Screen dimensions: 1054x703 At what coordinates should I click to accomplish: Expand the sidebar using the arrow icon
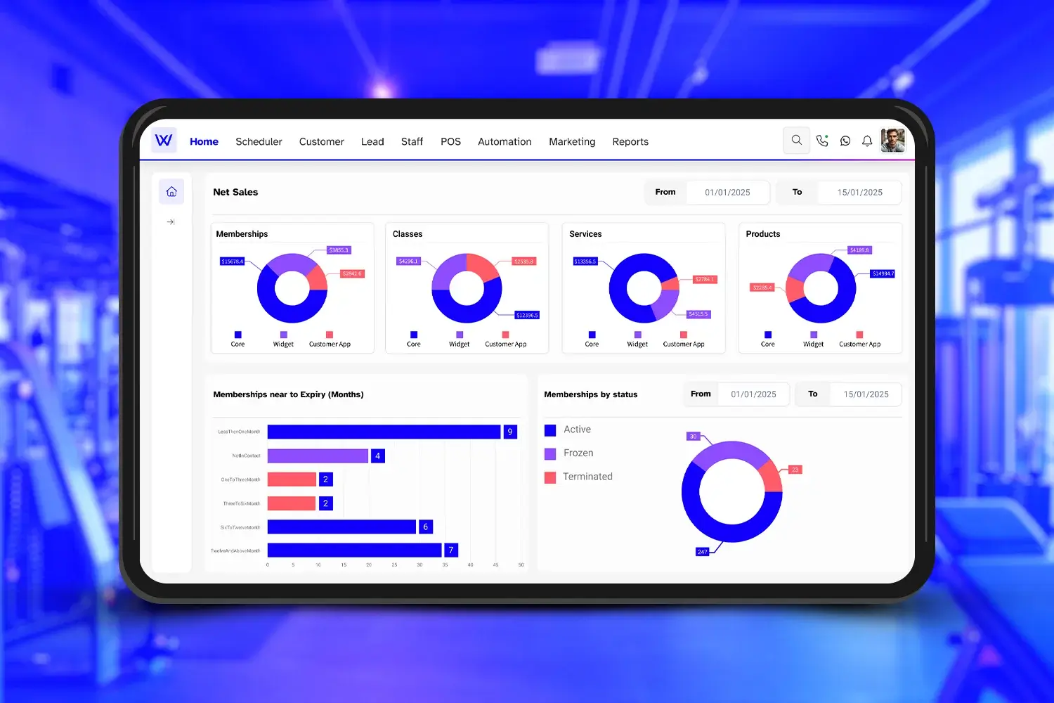pyautogui.click(x=171, y=221)
